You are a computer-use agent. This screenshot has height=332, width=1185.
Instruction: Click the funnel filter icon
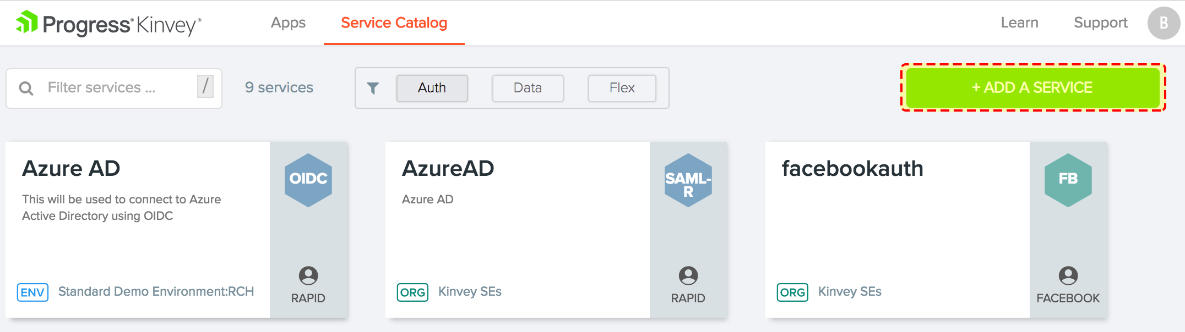[373, 88]
